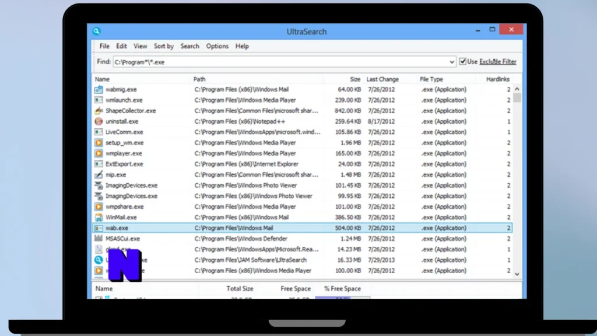Viewport: 597px width, 336px height.
Task: Open the View menu
Action: point(140,46)
